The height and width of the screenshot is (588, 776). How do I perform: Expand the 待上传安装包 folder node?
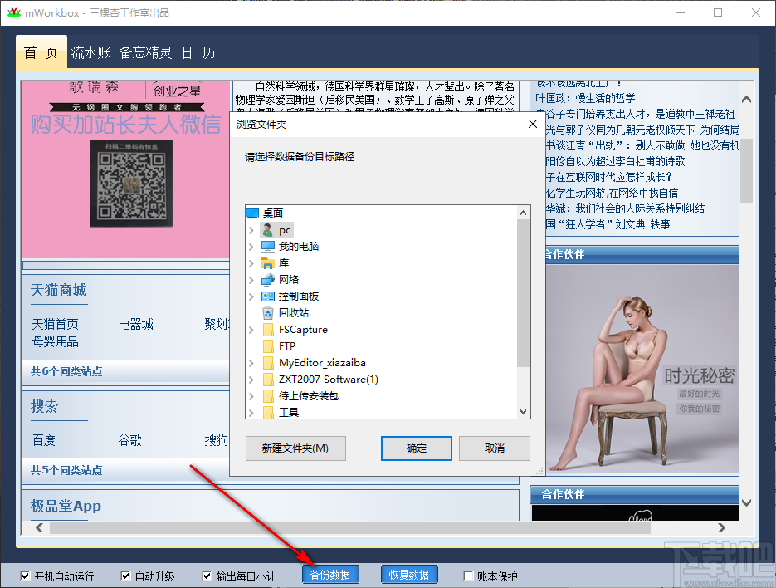[251, 396]
